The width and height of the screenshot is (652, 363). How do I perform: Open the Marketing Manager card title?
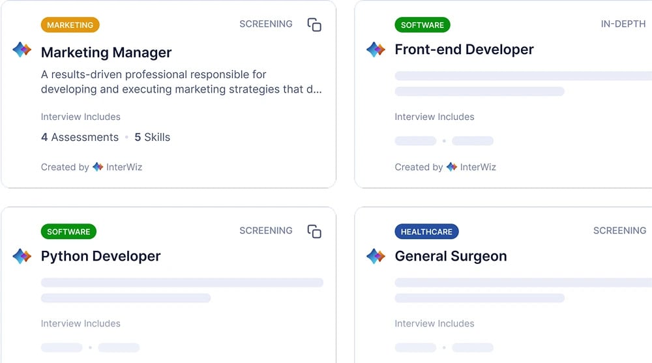(x=106, y=52)
